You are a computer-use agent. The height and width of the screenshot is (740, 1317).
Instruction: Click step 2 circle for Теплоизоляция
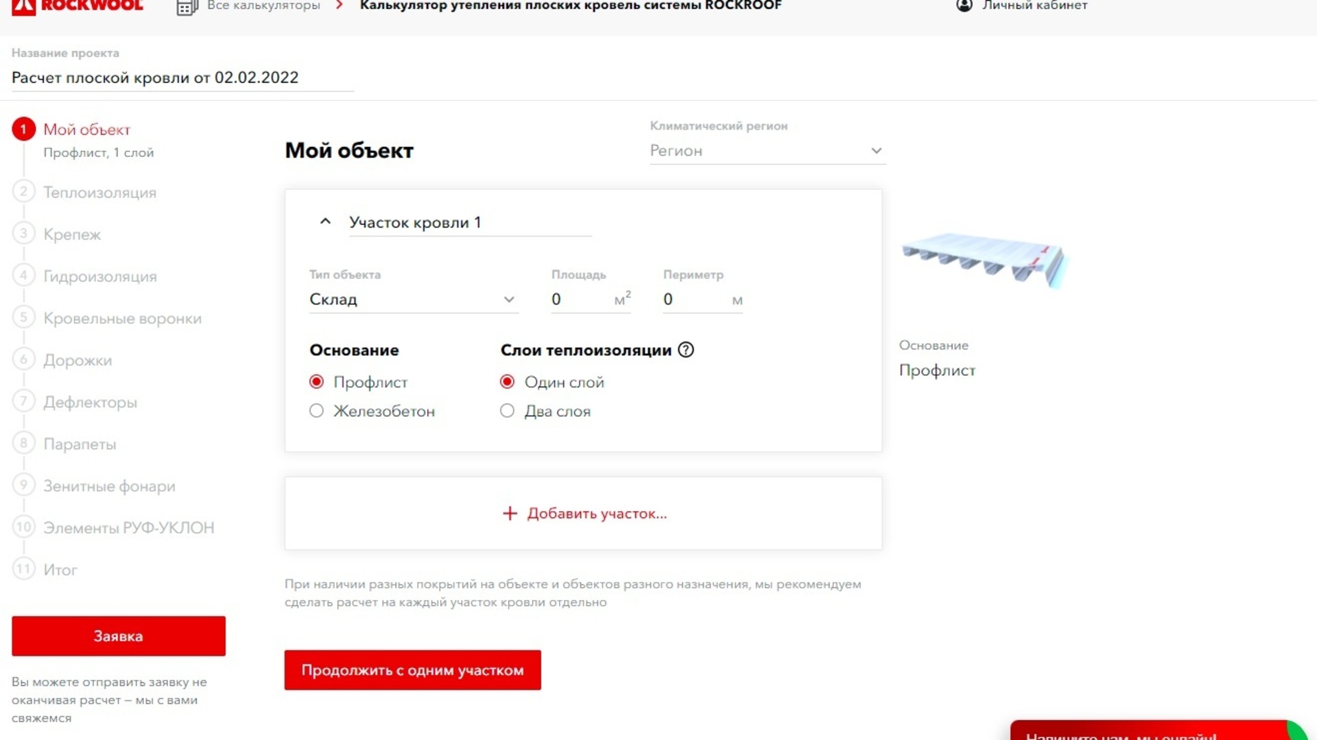click(23, 192)
